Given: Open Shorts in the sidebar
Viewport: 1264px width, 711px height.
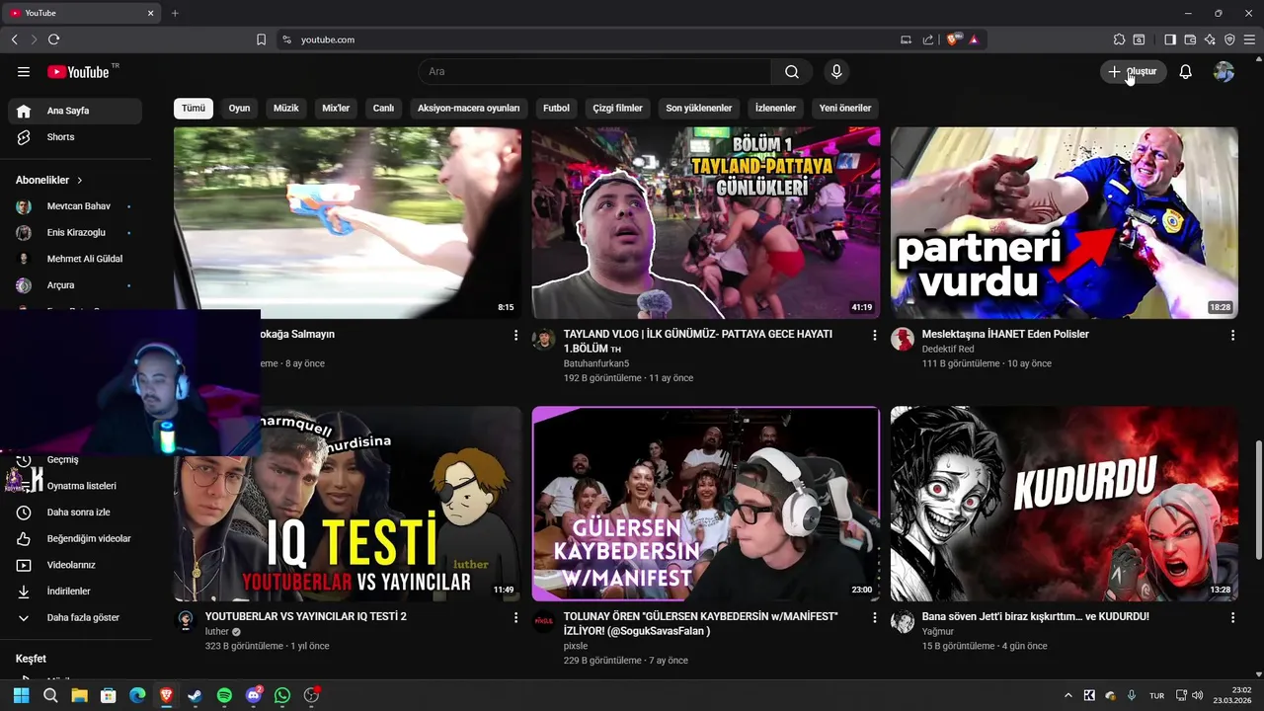Looking at the screenshot, I should click(x=75, y=137).
